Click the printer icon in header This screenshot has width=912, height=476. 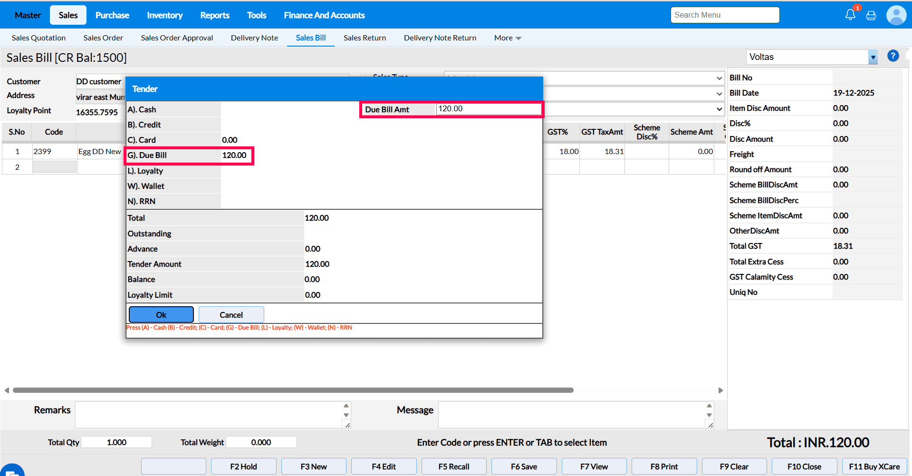871,16
